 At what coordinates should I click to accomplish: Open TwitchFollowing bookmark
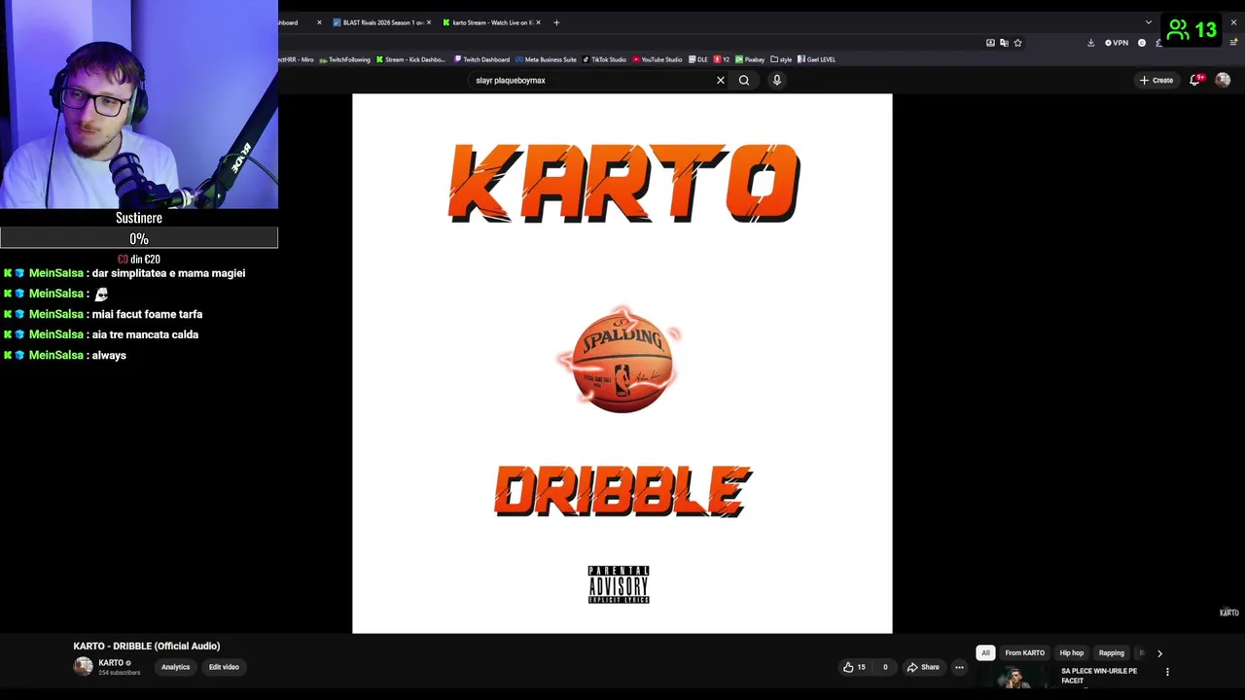pos(345,59)
